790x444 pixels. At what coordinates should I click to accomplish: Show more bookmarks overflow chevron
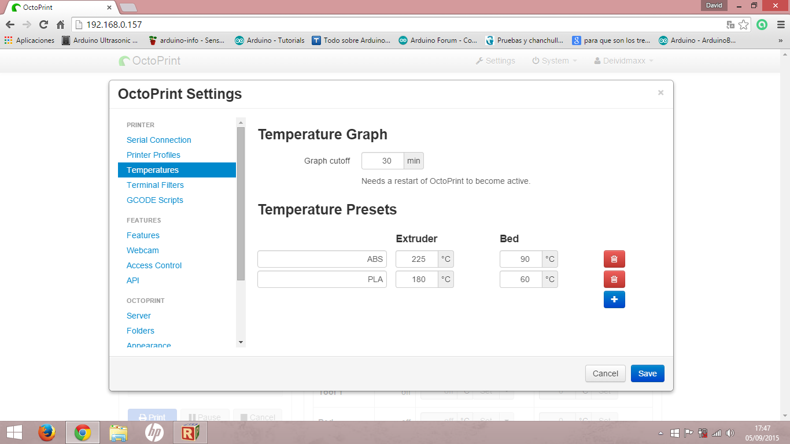click(781, 40)
